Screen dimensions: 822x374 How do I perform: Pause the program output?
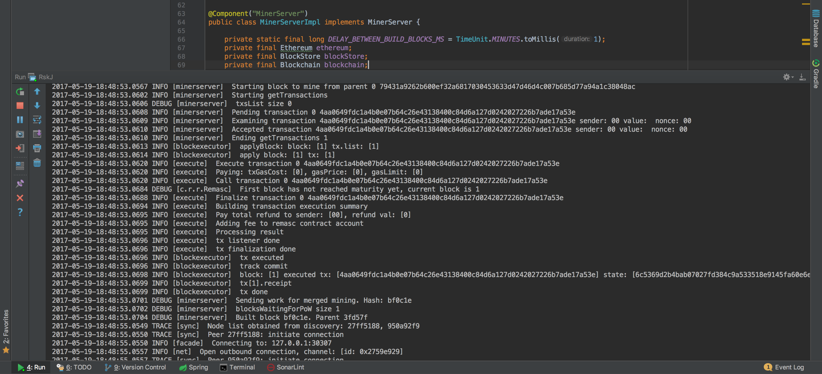[x=20, y=119]
